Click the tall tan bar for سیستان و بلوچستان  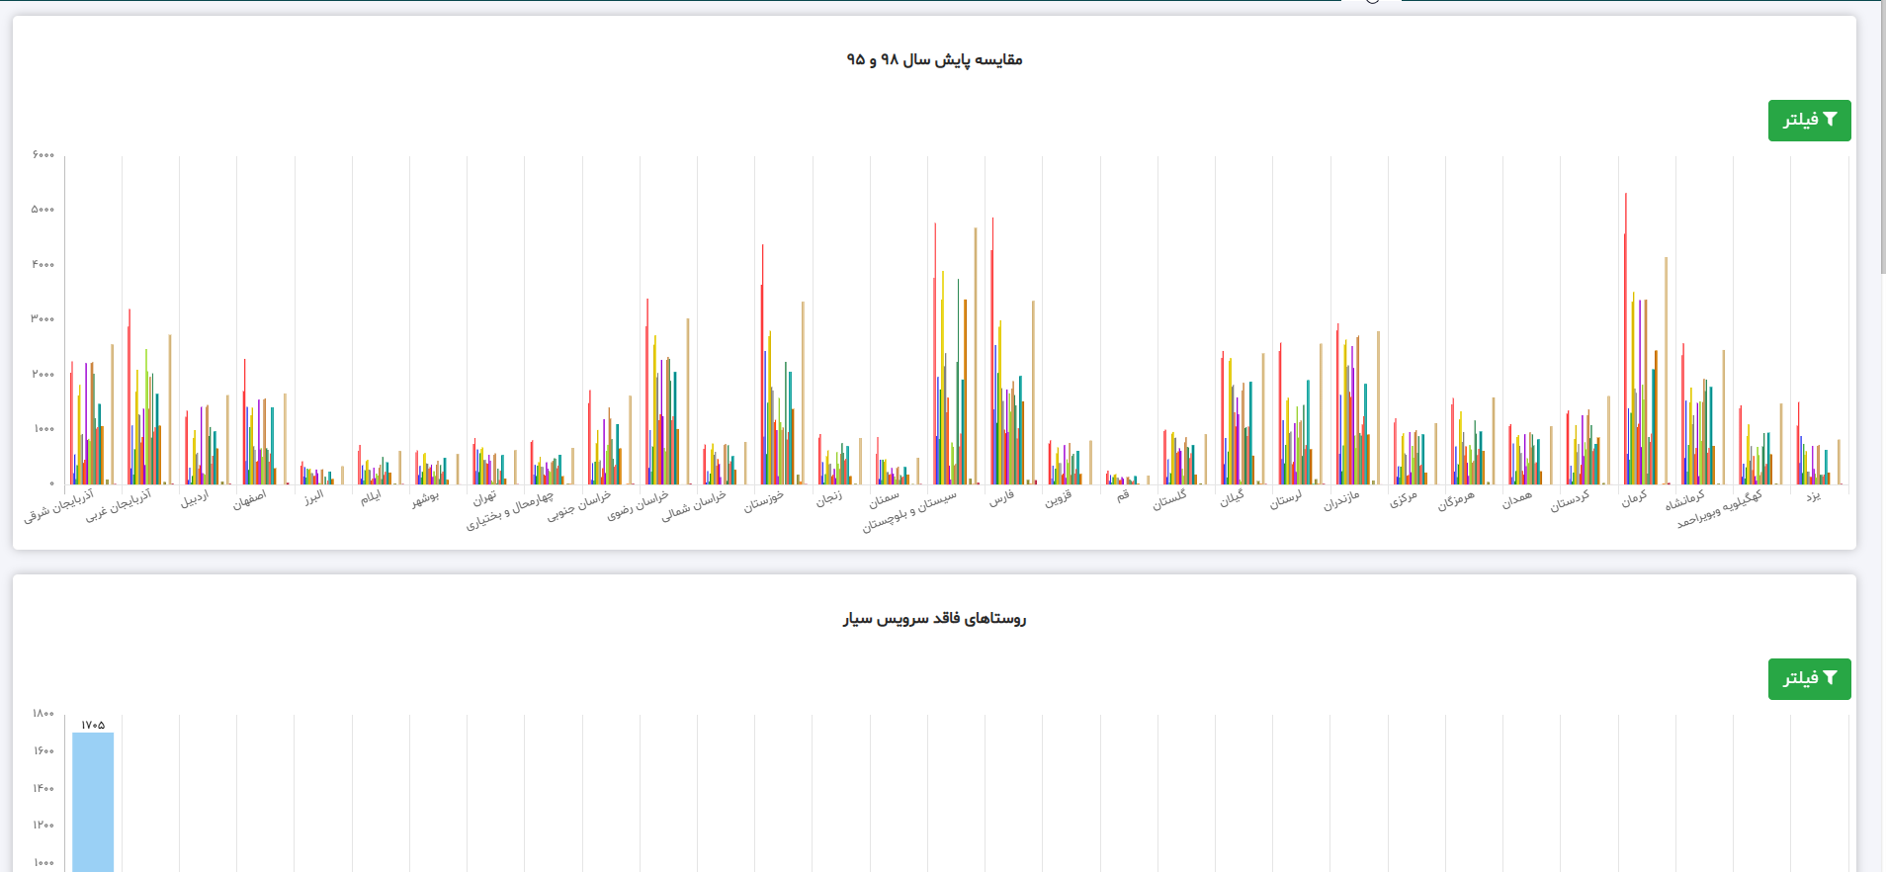[x=976, y=356]
